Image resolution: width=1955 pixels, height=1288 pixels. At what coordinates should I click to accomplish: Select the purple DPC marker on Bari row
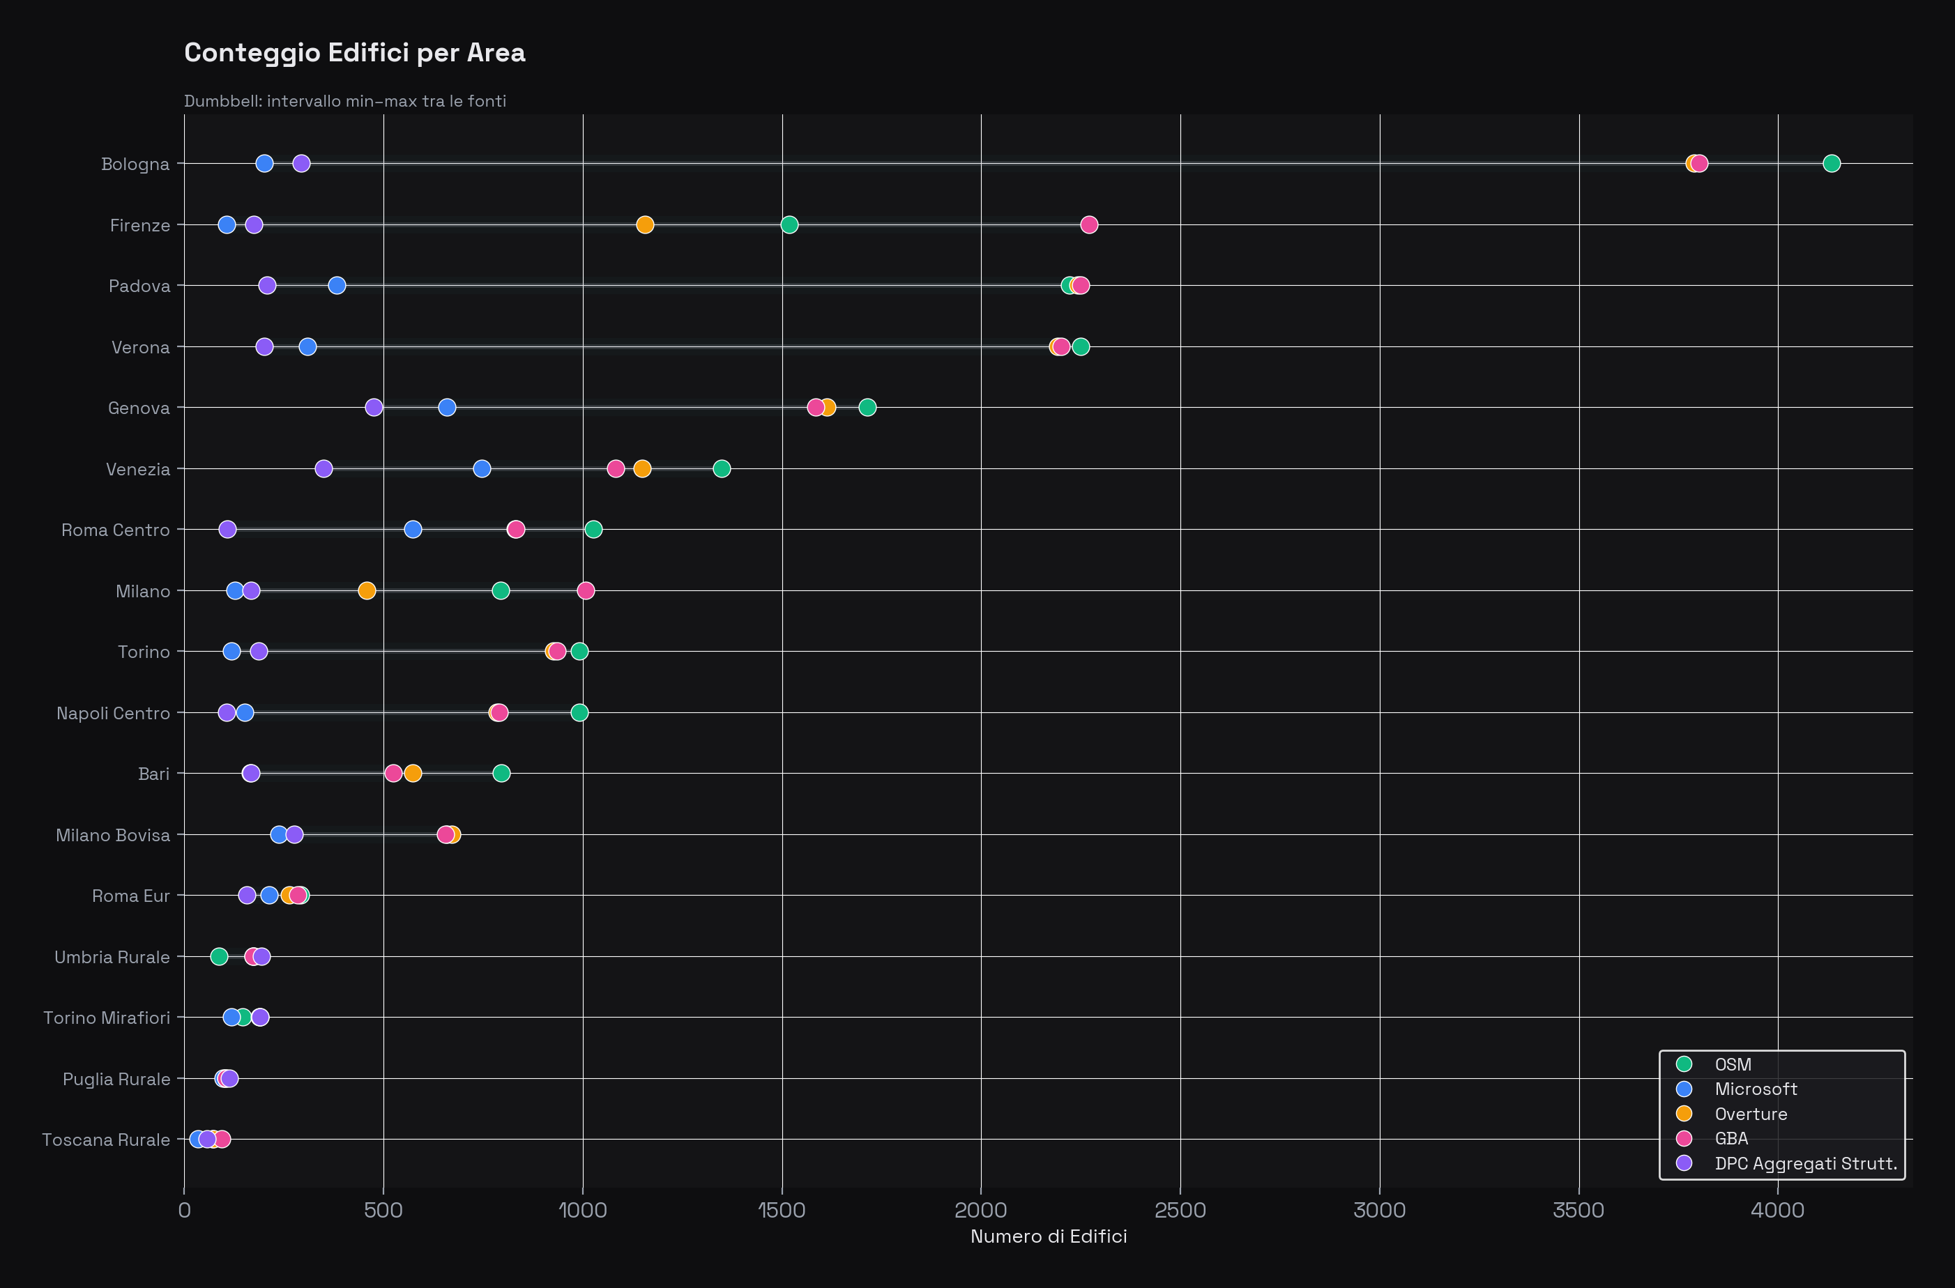(250, 773)
